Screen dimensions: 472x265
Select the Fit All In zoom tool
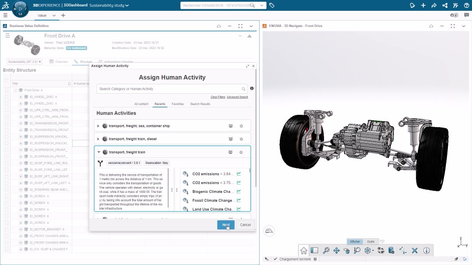tap(325, 250)
